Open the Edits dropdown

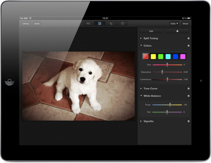point(174,24)
